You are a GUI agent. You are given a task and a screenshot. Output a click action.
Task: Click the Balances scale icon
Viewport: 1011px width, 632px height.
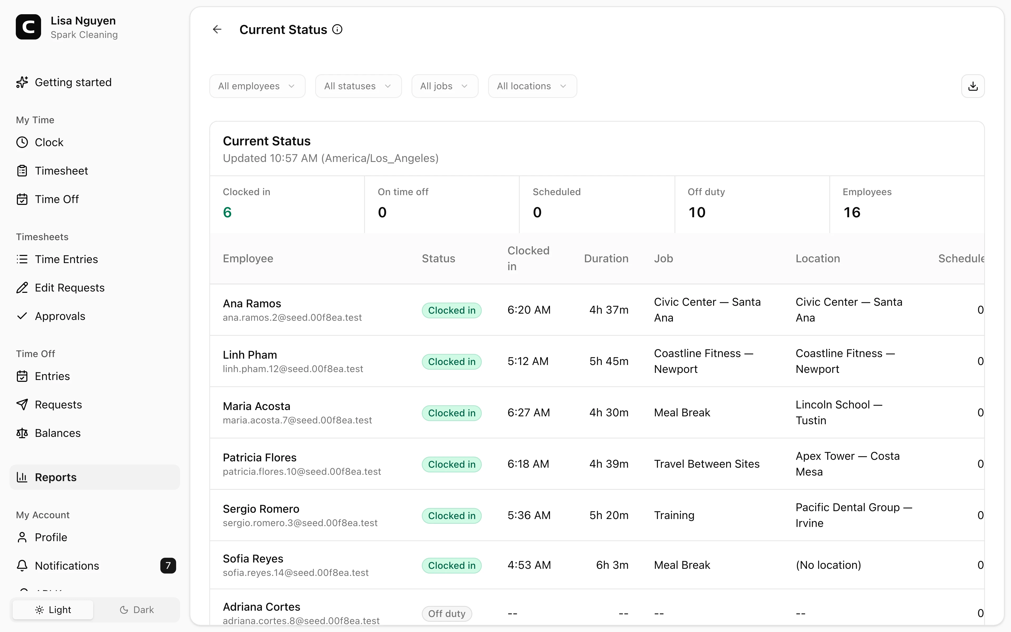coord(22,433)
